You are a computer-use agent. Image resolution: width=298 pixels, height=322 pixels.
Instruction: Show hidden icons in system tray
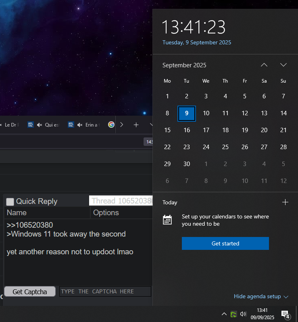pyautogui.click(x=224, y=314)
